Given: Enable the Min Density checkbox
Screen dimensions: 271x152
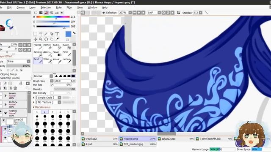Looking at the screenshot, I should (x=52, y=93).
